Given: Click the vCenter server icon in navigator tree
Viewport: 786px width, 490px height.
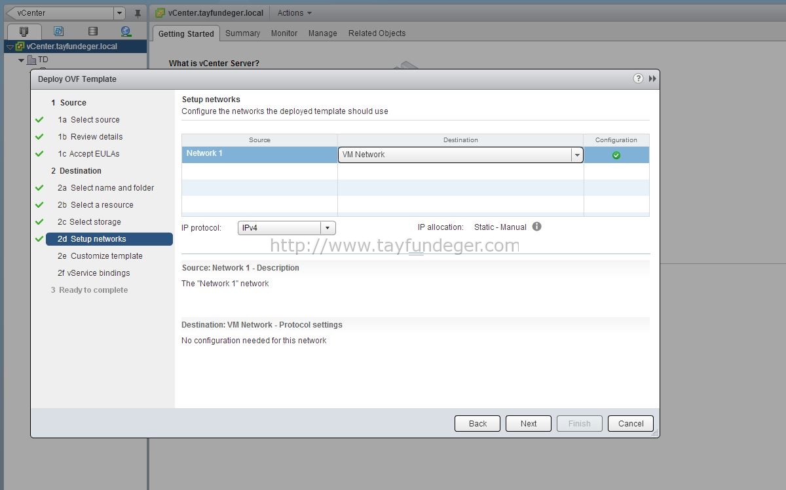Looking at the screenshot, I should (20, 47).
